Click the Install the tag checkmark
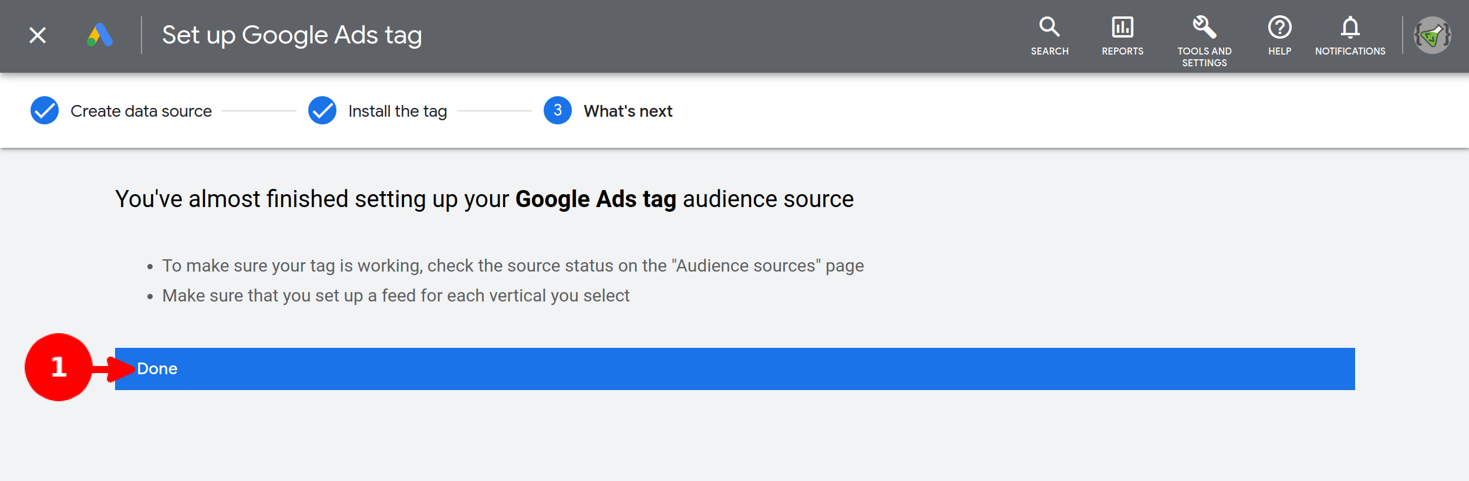The width and height of the screenshot is (1469, 481). 322,110
